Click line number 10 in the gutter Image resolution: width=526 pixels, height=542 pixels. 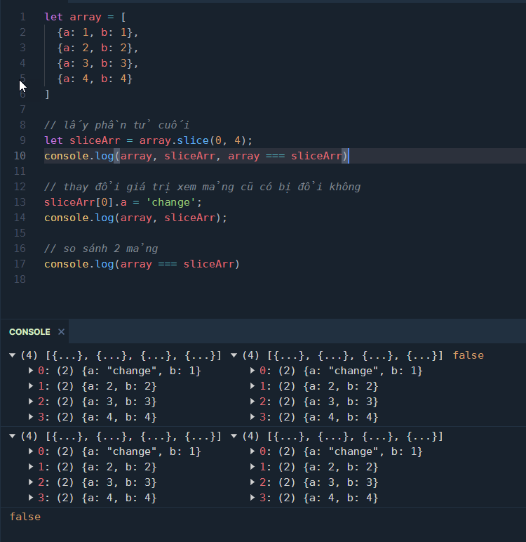click(x=20, y=156)
